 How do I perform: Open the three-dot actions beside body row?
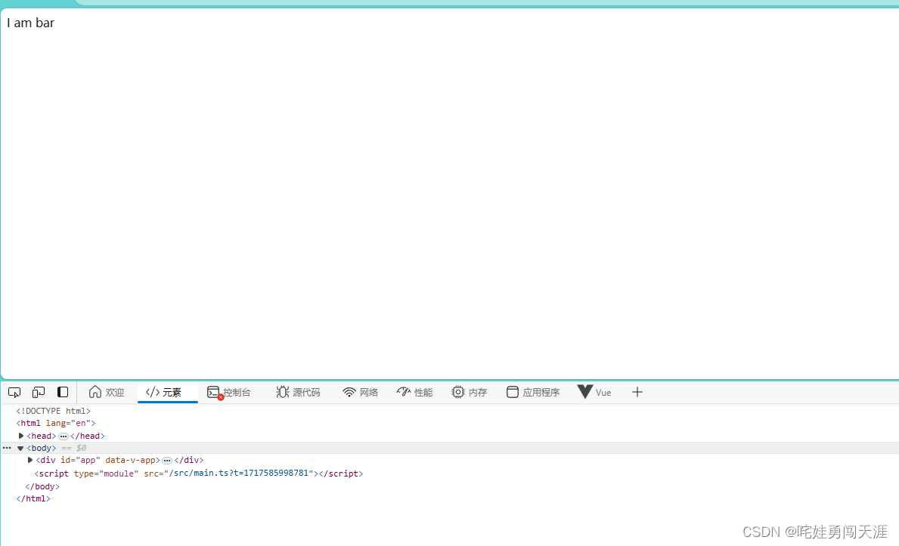tap(7, 448)
